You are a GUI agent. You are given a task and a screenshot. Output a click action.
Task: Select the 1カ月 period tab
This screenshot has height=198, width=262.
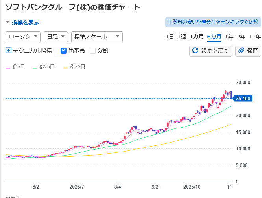coord(196,37)
